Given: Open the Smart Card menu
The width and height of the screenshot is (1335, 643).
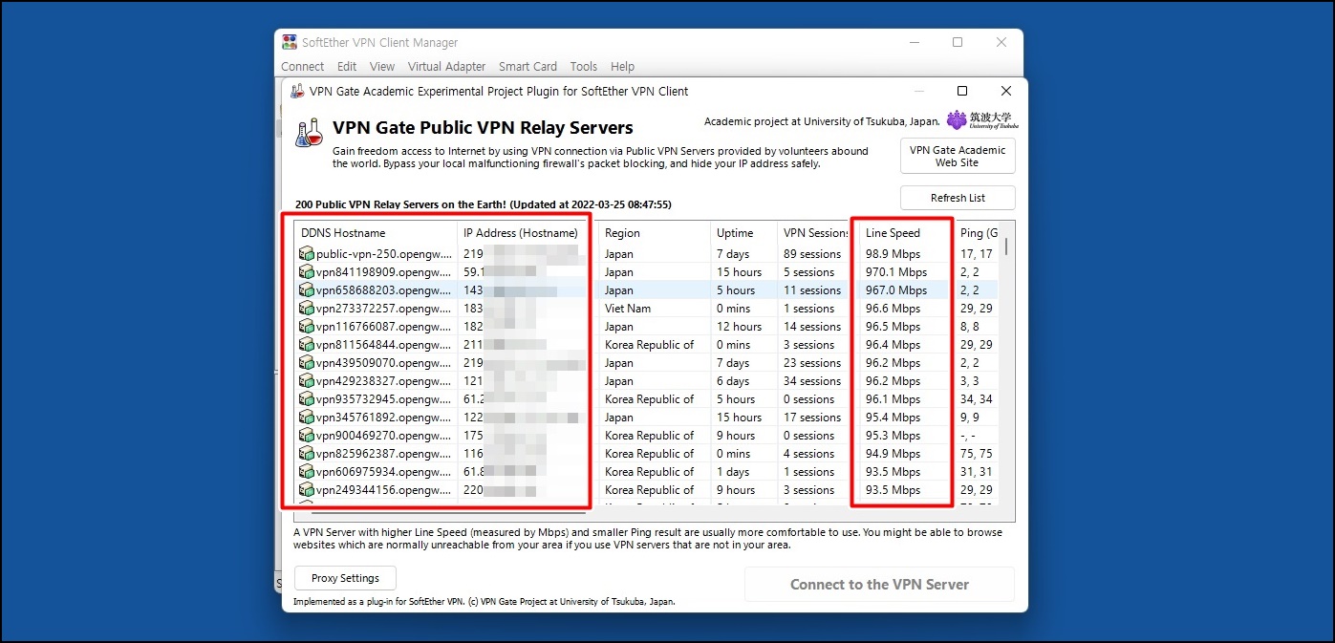Looking at the screenshot, I should click(x=528, y=67).
